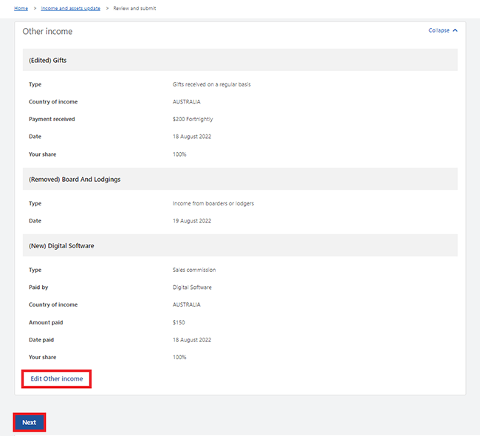
Task: Click the collapse chevron arrow icon
Action: pyautogui.click(x=455, y=30)
